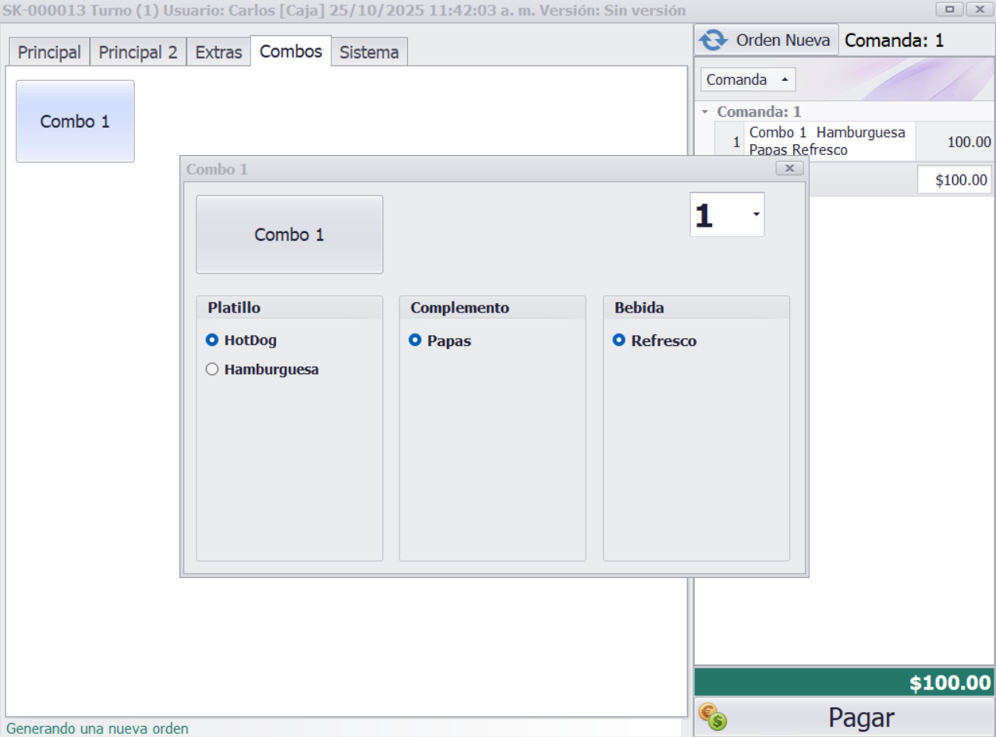This screenshot has width=996, height=737.
Task: Collapse the Comanda: 1 group
Action: [705, 112]
